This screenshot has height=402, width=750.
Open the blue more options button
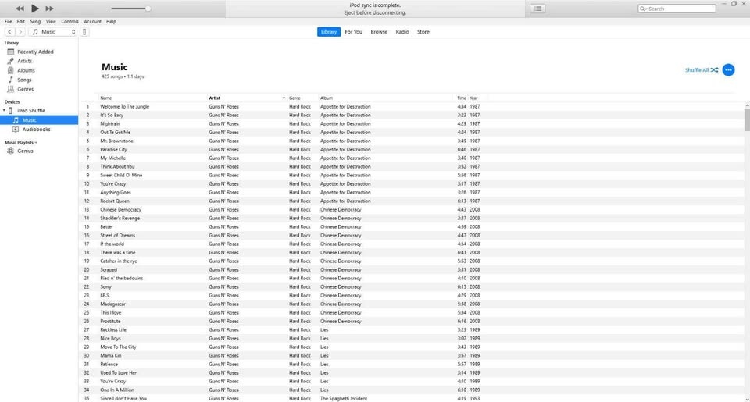click(728, 69)
